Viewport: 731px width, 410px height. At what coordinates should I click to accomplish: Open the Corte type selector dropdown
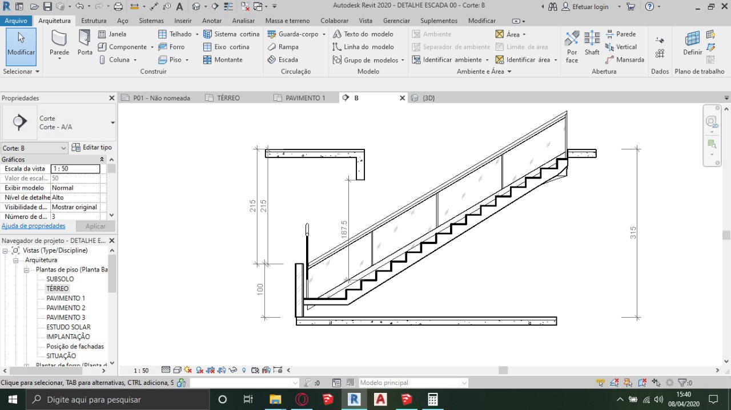pyautogui.click(x=113, y=123)
